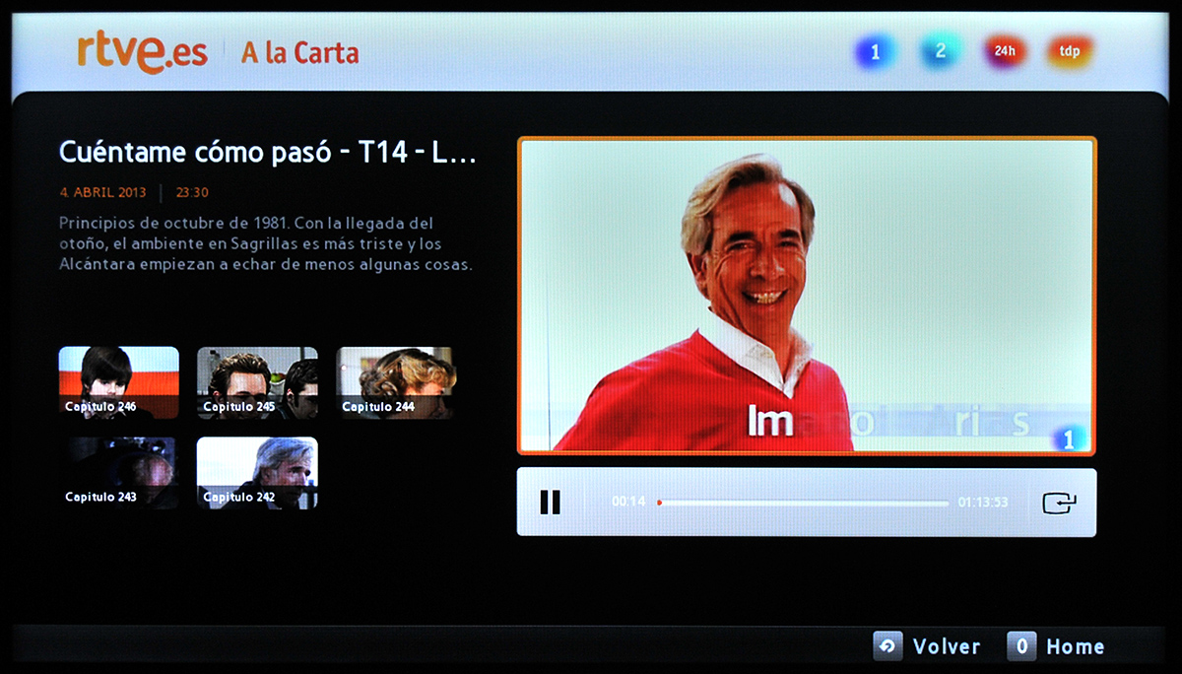1182x674 pixels.
Task: Click the Volver back arrow icon
Action: tap(888, 646)
